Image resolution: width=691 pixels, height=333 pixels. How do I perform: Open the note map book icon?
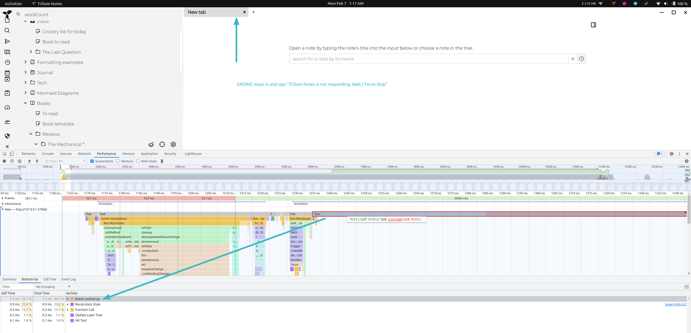[x=7, y=52]
